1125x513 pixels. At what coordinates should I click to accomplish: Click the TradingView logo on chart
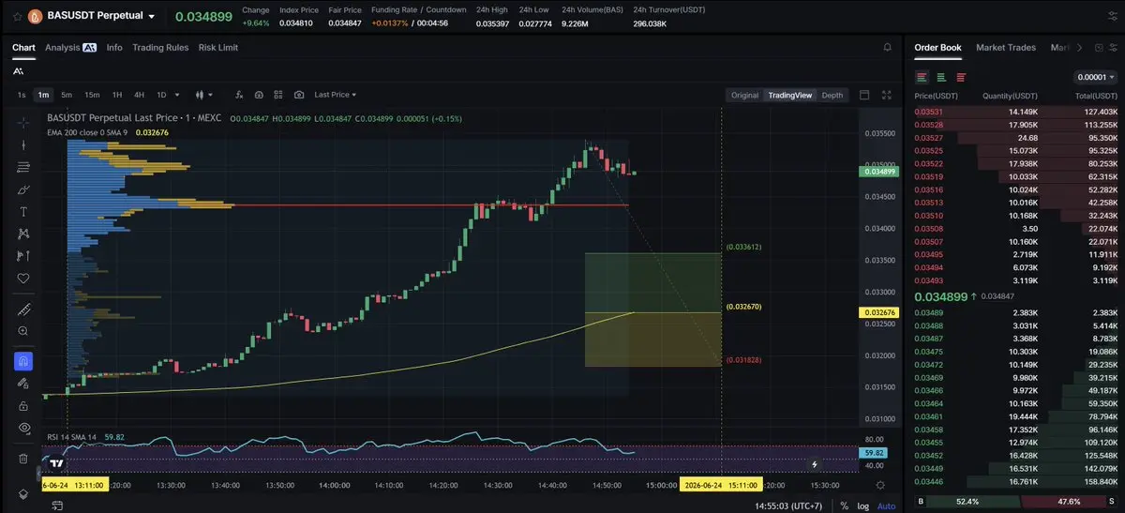[x=56, y=463]
